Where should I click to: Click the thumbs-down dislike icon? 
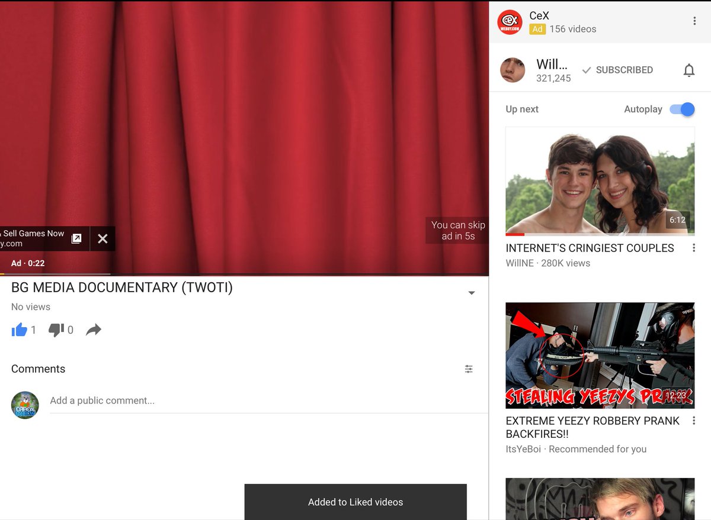pyautogui.click(x=56, y=330)
